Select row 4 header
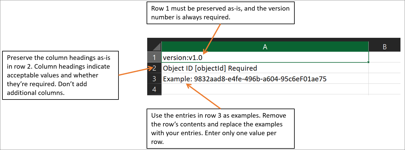Image resolution: width=405 pixels, height=150 pixels. (x=154, y=90)
